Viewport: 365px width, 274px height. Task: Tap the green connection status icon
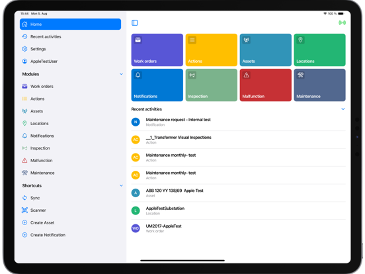point(342,23)
